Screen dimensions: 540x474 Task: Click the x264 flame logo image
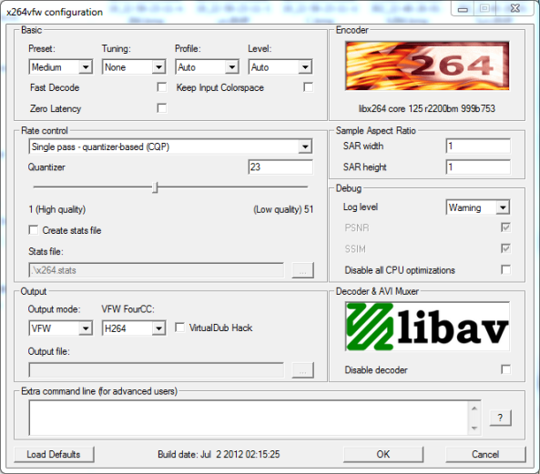click(427, 66)
